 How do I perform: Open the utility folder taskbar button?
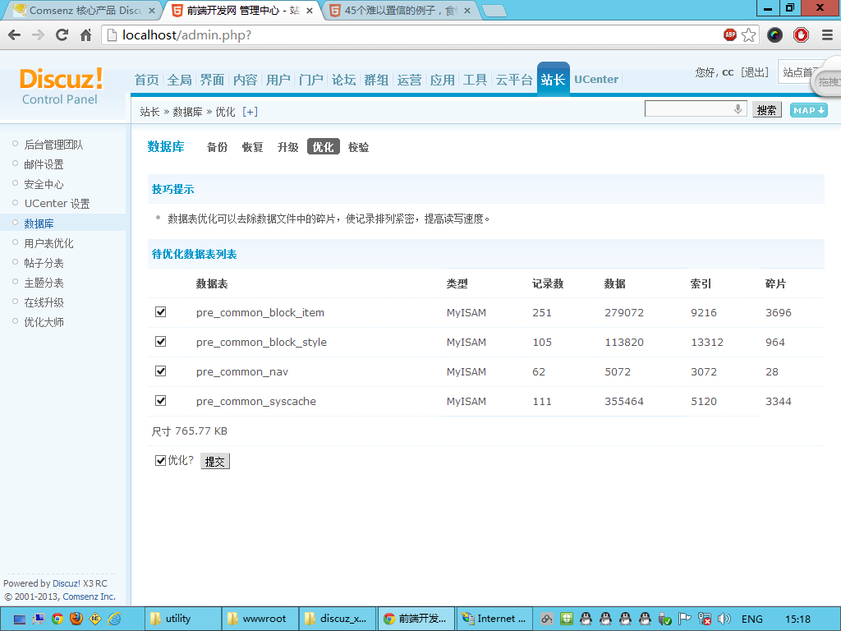pyautogui.click(x=183, y=619)
